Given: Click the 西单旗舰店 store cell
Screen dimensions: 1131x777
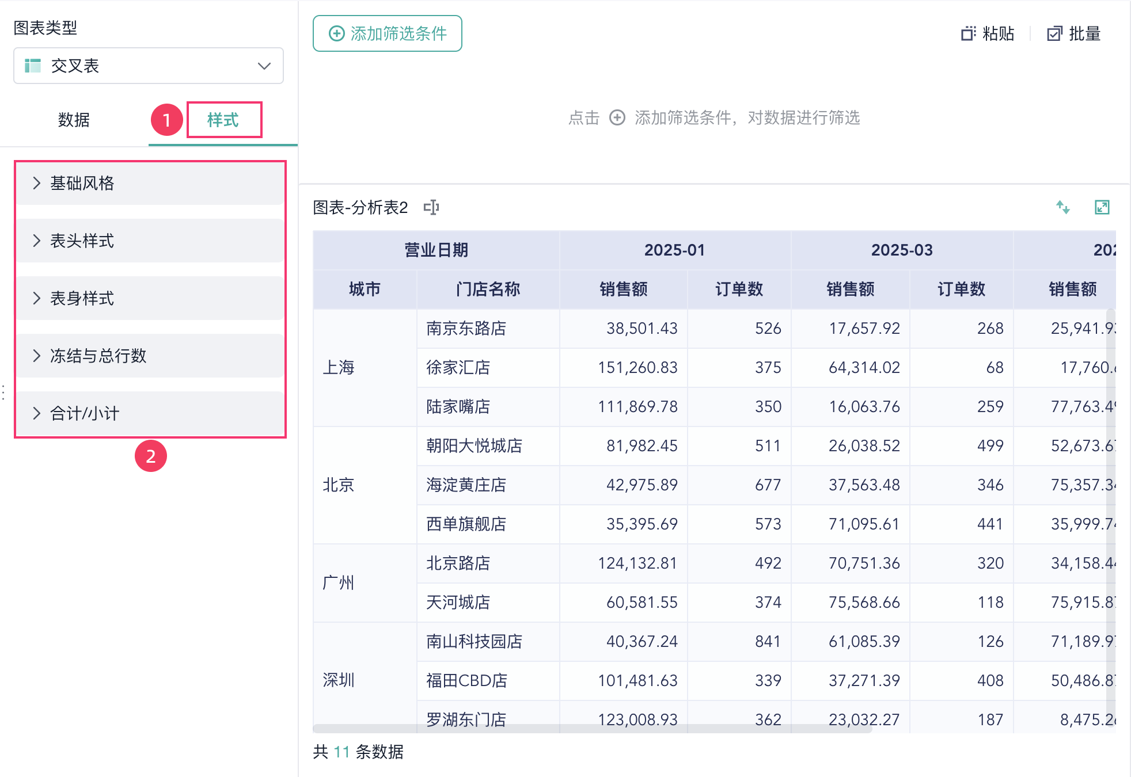Looking at the screenshot, I should point(488,524).
